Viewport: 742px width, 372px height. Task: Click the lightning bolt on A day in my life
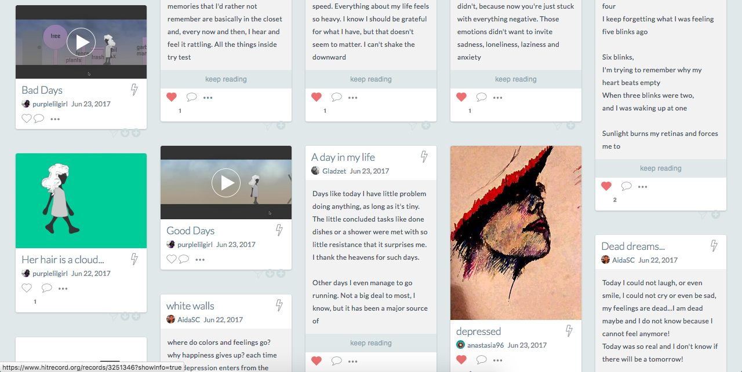coord(424,157)
